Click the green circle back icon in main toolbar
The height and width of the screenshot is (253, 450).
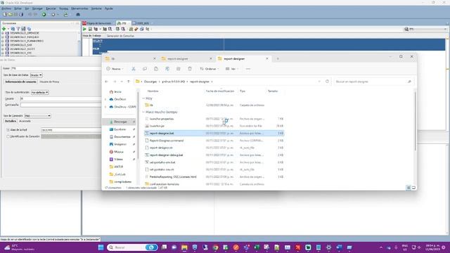44,14
